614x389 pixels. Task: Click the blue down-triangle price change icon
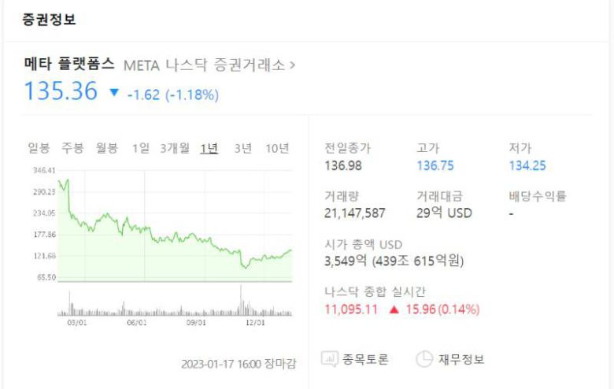click(115, 94)
